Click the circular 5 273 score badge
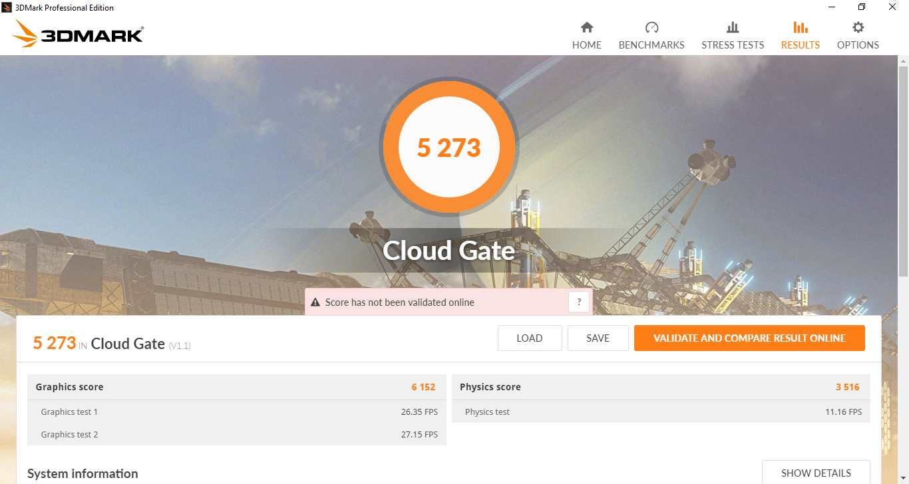This screenshot has height=484, width=909. (x=449, y=147)
